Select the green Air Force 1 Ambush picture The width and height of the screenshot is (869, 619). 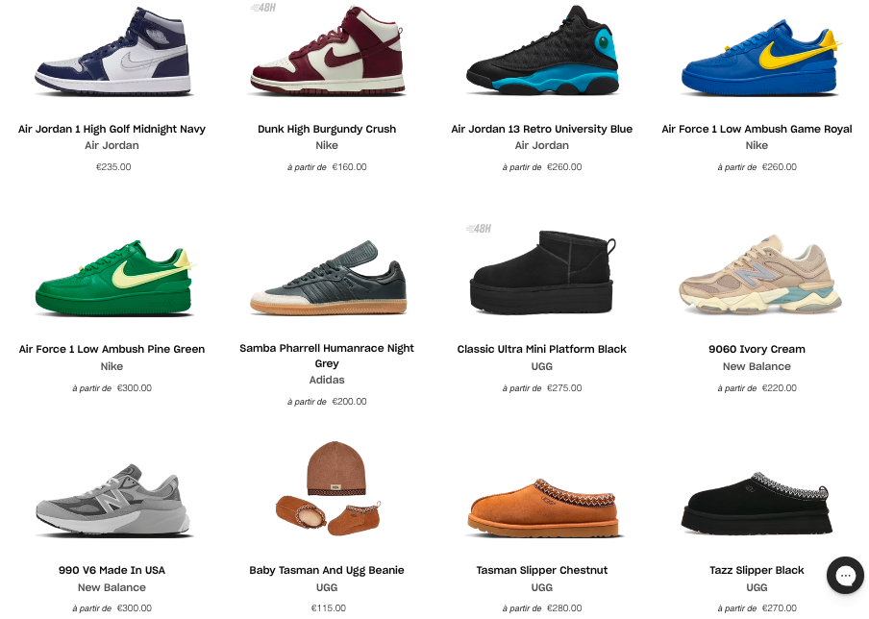[114, 278]
